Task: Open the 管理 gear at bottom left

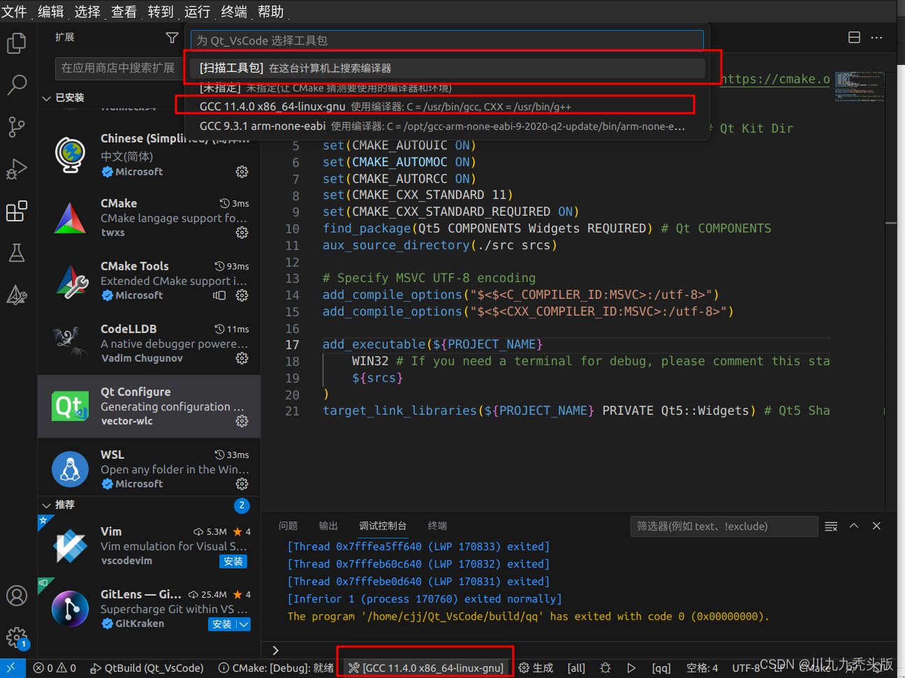Action: click(17, 638)
